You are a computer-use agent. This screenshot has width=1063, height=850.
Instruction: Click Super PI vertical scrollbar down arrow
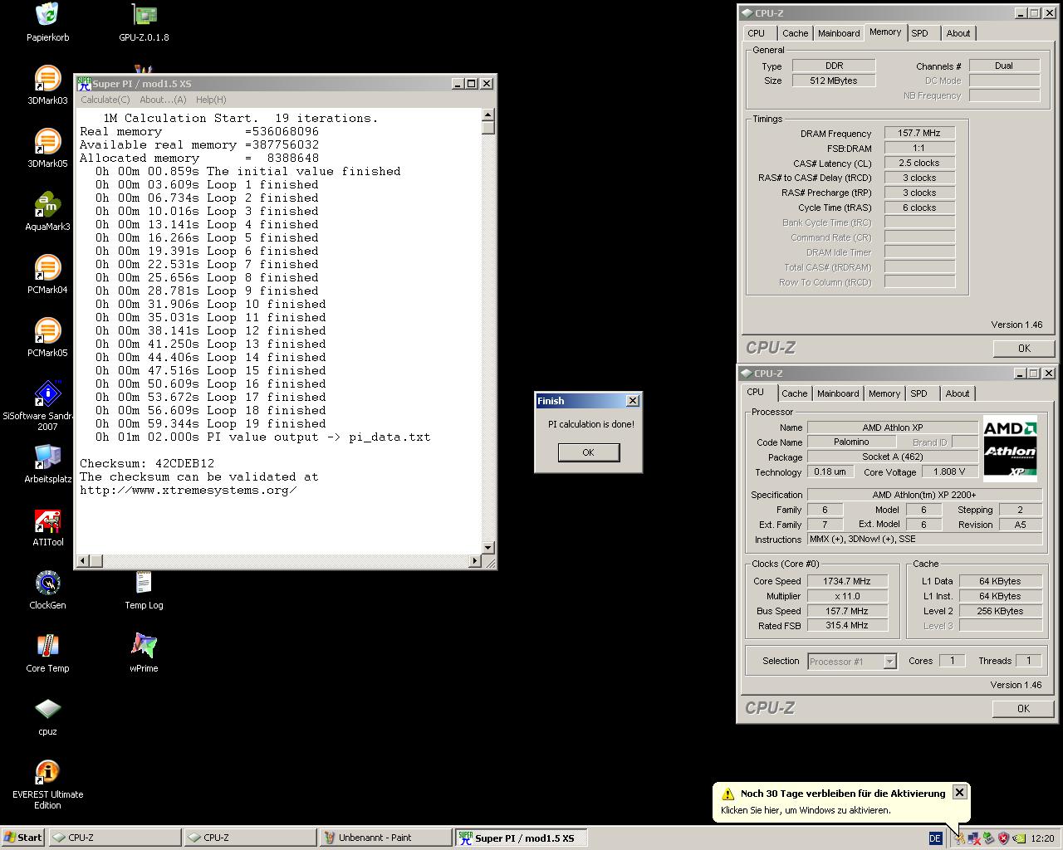pyautogui.click(x=487, y=547)
